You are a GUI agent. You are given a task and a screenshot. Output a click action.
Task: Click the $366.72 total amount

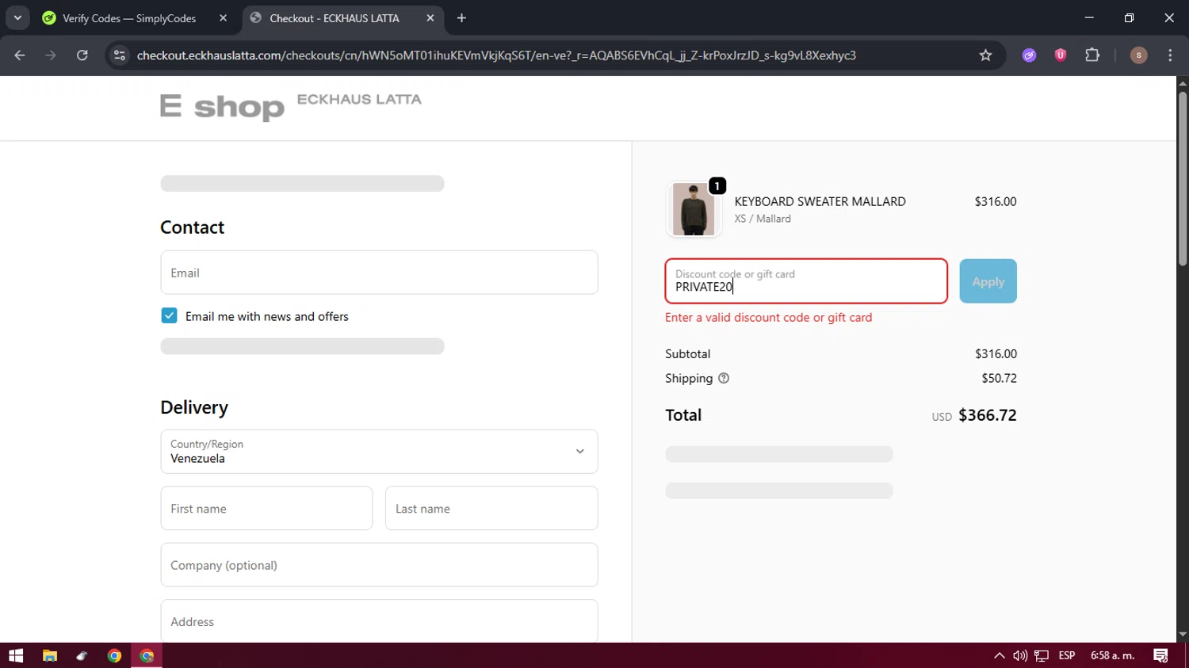pos(987,415)
